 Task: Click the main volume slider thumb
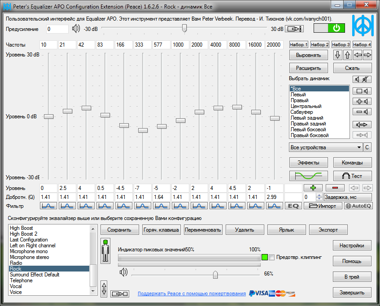215,275
